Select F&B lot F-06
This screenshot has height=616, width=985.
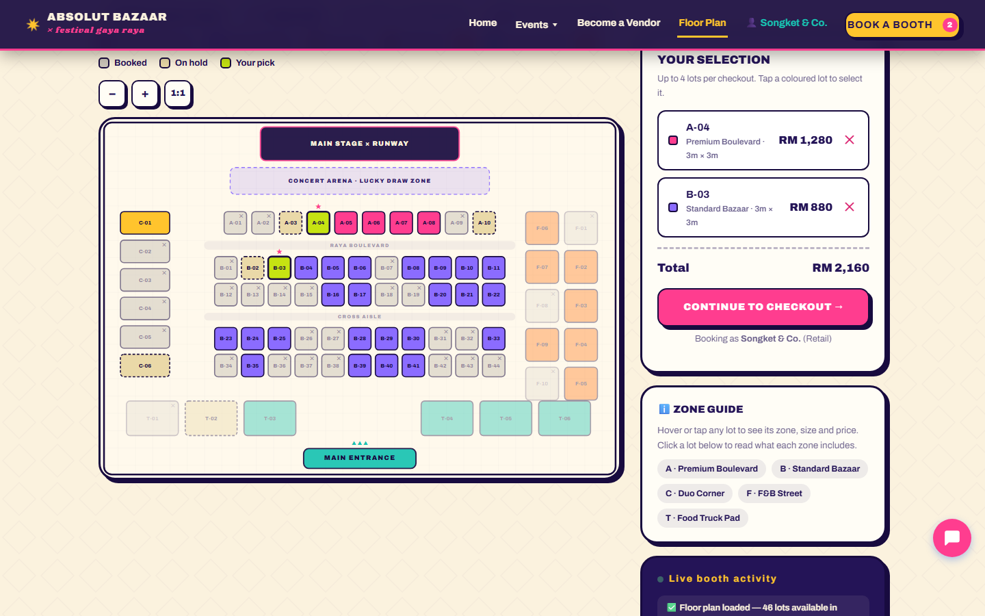click(x=542, y=228)
